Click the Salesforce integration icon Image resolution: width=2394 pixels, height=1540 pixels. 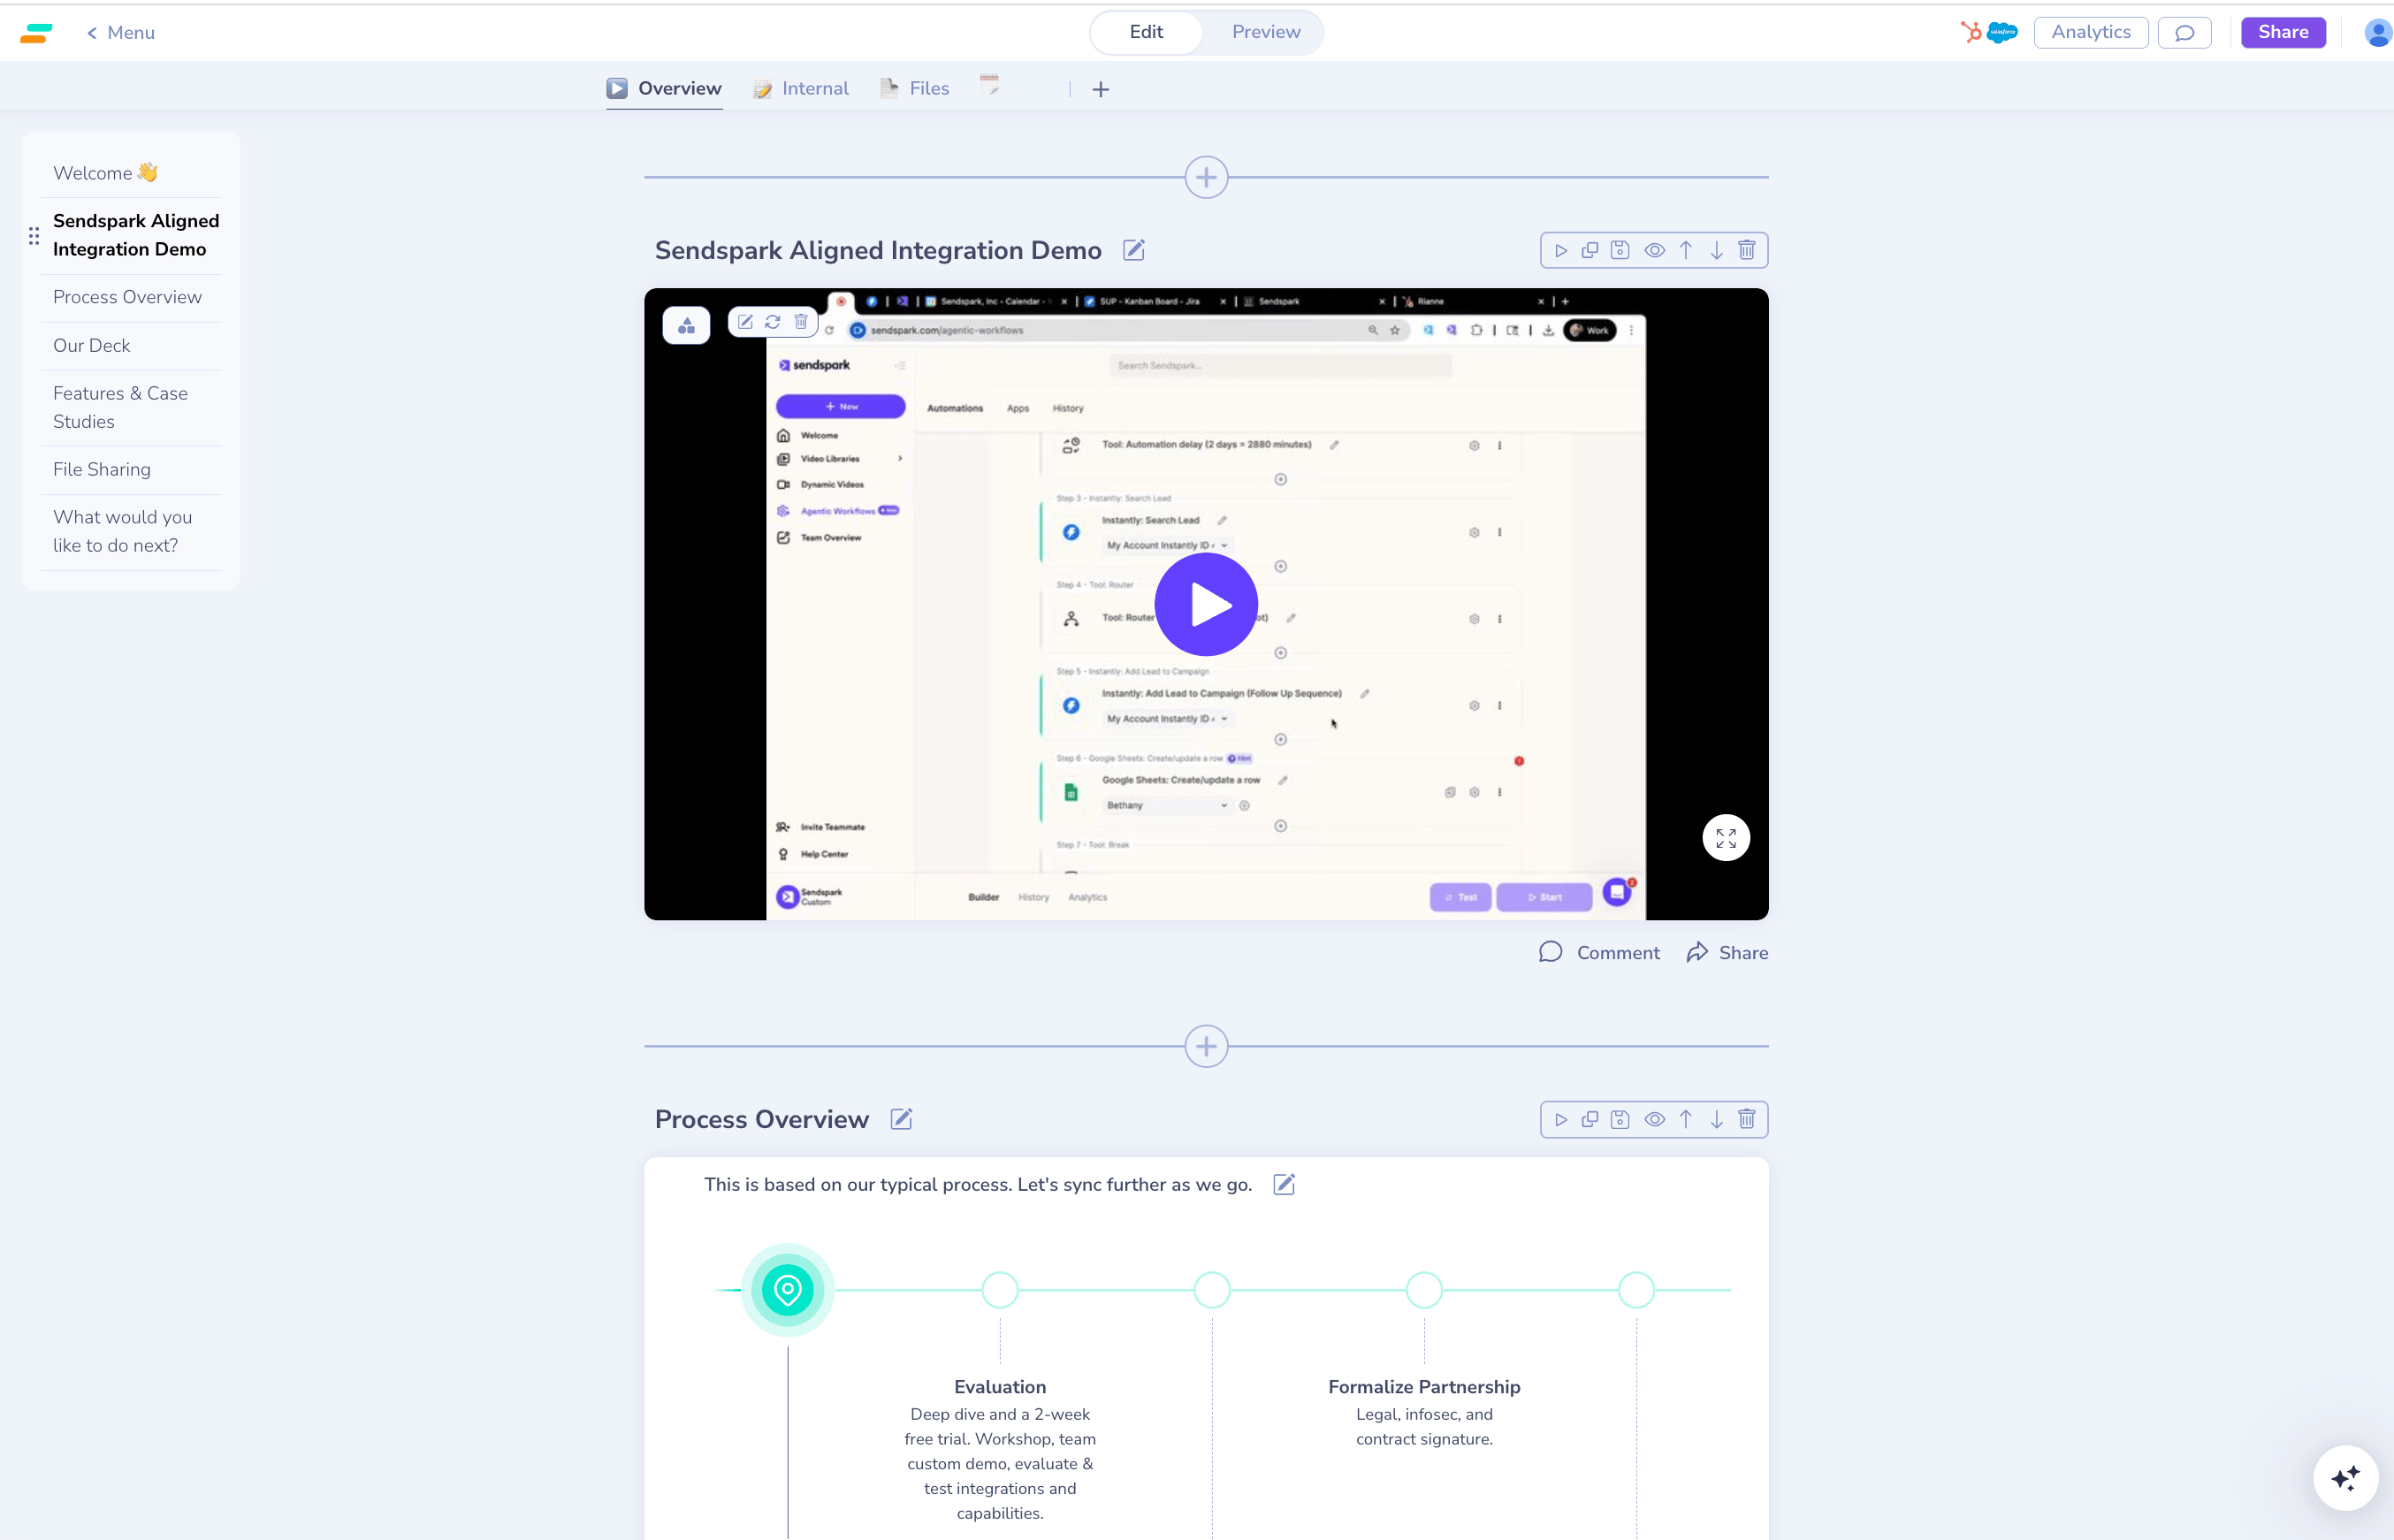coord(2002,32)
